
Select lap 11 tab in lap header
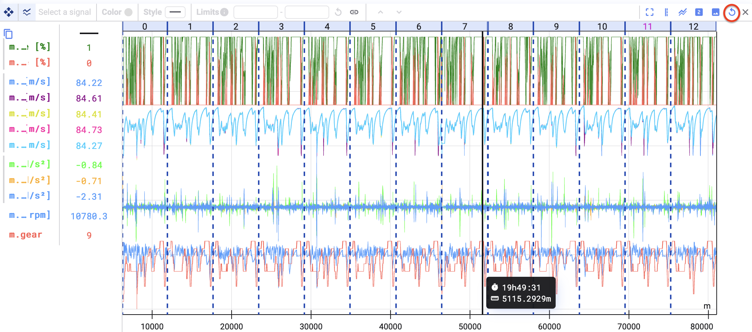647,27
